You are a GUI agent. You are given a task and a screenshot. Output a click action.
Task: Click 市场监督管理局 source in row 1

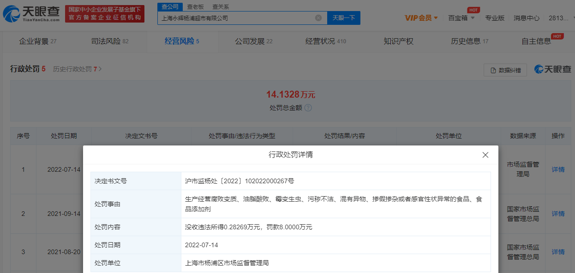pos(523,169)
